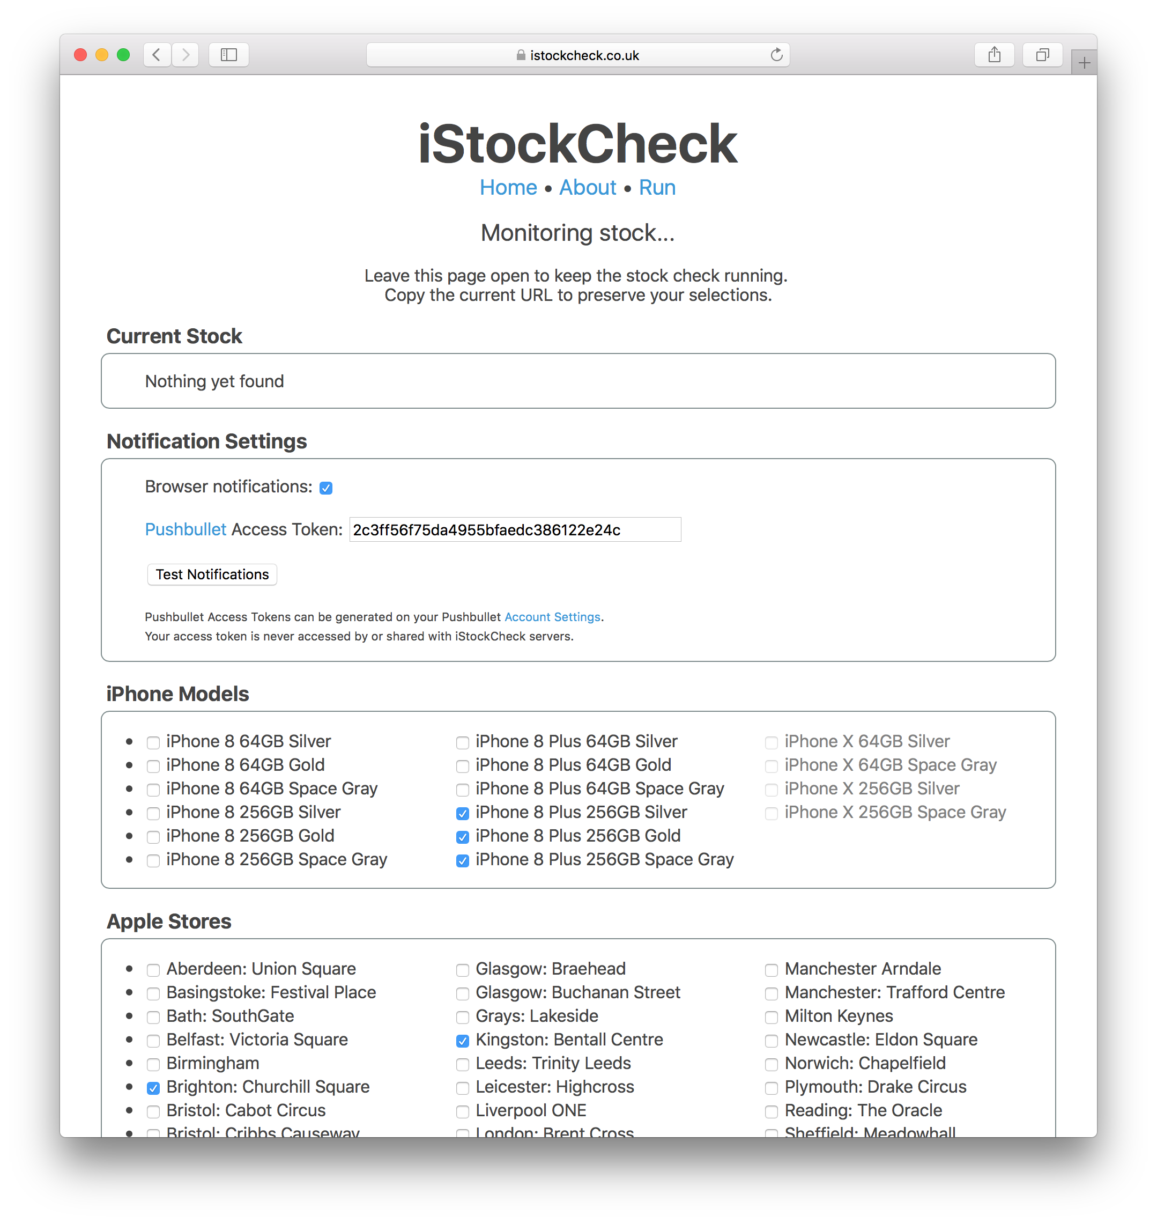Toggle the Safari sidebar button
This screenshot has width=1157, height=1223.
229,55
